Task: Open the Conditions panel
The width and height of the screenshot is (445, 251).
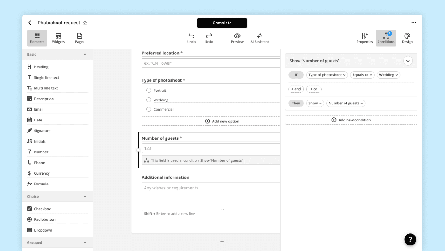Action: pyautogui.click(x=386, y=38)
